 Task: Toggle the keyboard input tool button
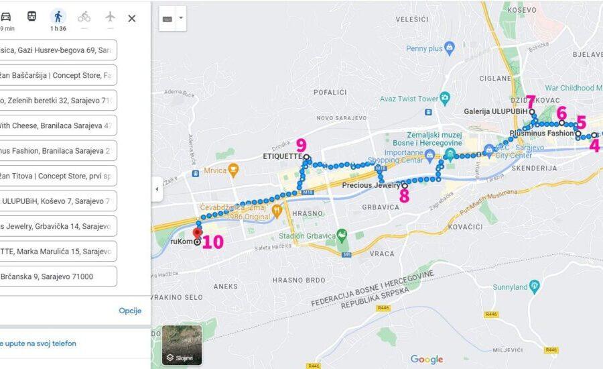point(167,19)
